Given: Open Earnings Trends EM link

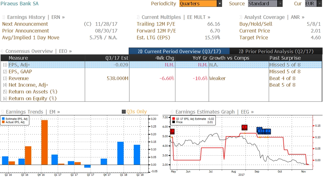Looking at the screenshot, I should (33, 112).
